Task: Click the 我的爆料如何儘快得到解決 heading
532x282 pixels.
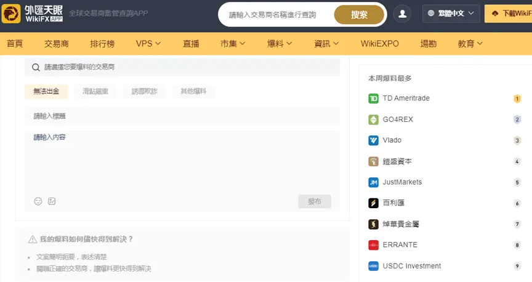Action: (x=86, y=240)
